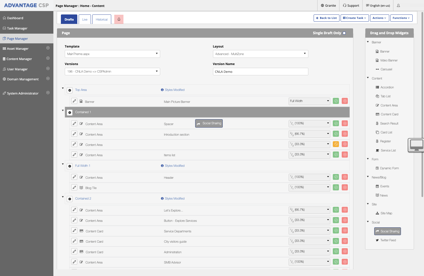Toggle green active status on Banner row

tap(336, 101)
